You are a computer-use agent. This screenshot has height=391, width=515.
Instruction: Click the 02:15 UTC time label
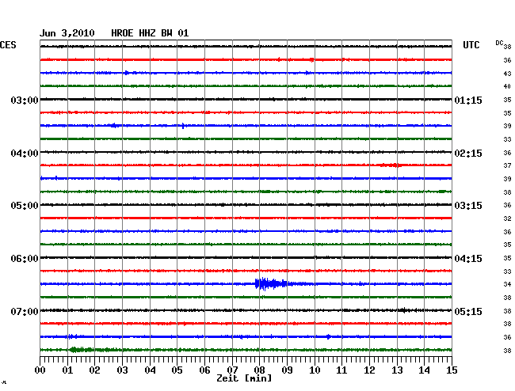[468, 154]
